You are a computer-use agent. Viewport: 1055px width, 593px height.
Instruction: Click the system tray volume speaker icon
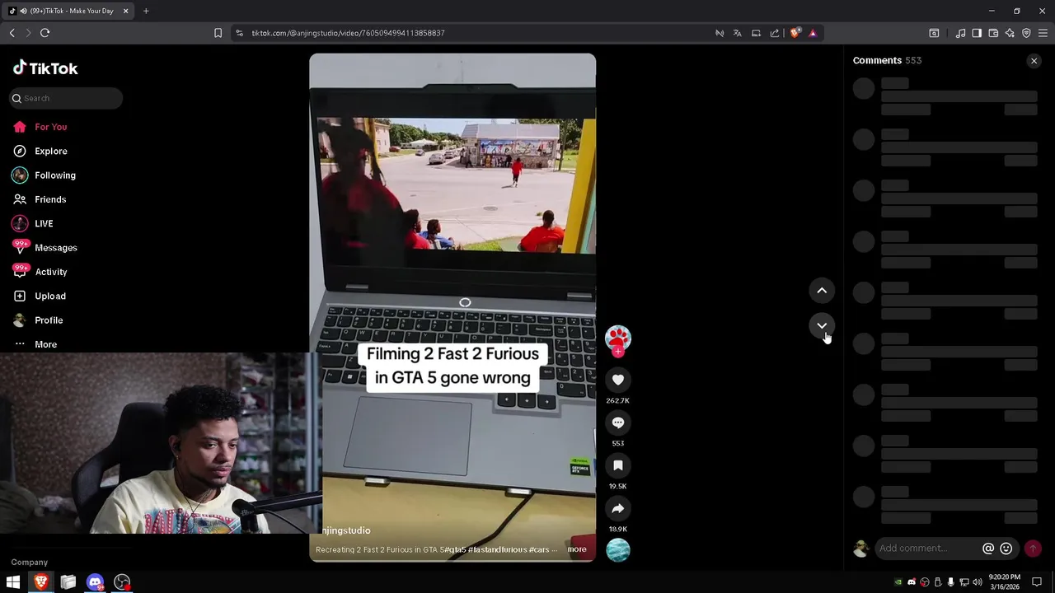click(977, 582)
